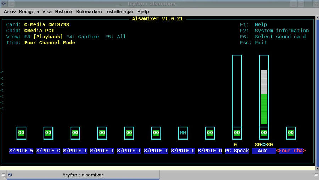Viewport: 319px width, 180px height.
Task: Click the terminal vertical scrollbar
Action: coord(317,93)
